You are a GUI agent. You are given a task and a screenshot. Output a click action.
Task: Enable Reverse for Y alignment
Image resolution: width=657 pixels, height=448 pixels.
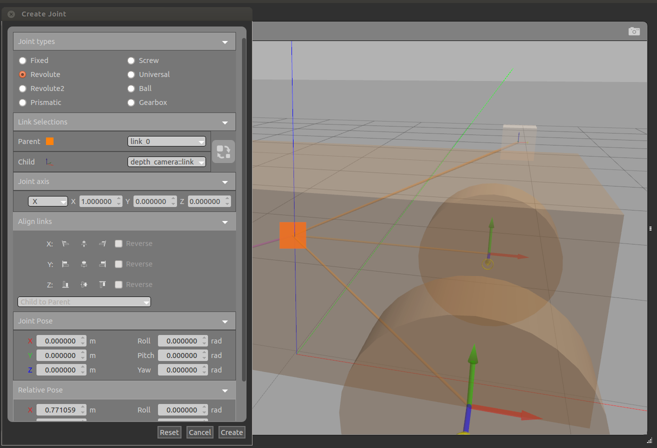(118, 264)
